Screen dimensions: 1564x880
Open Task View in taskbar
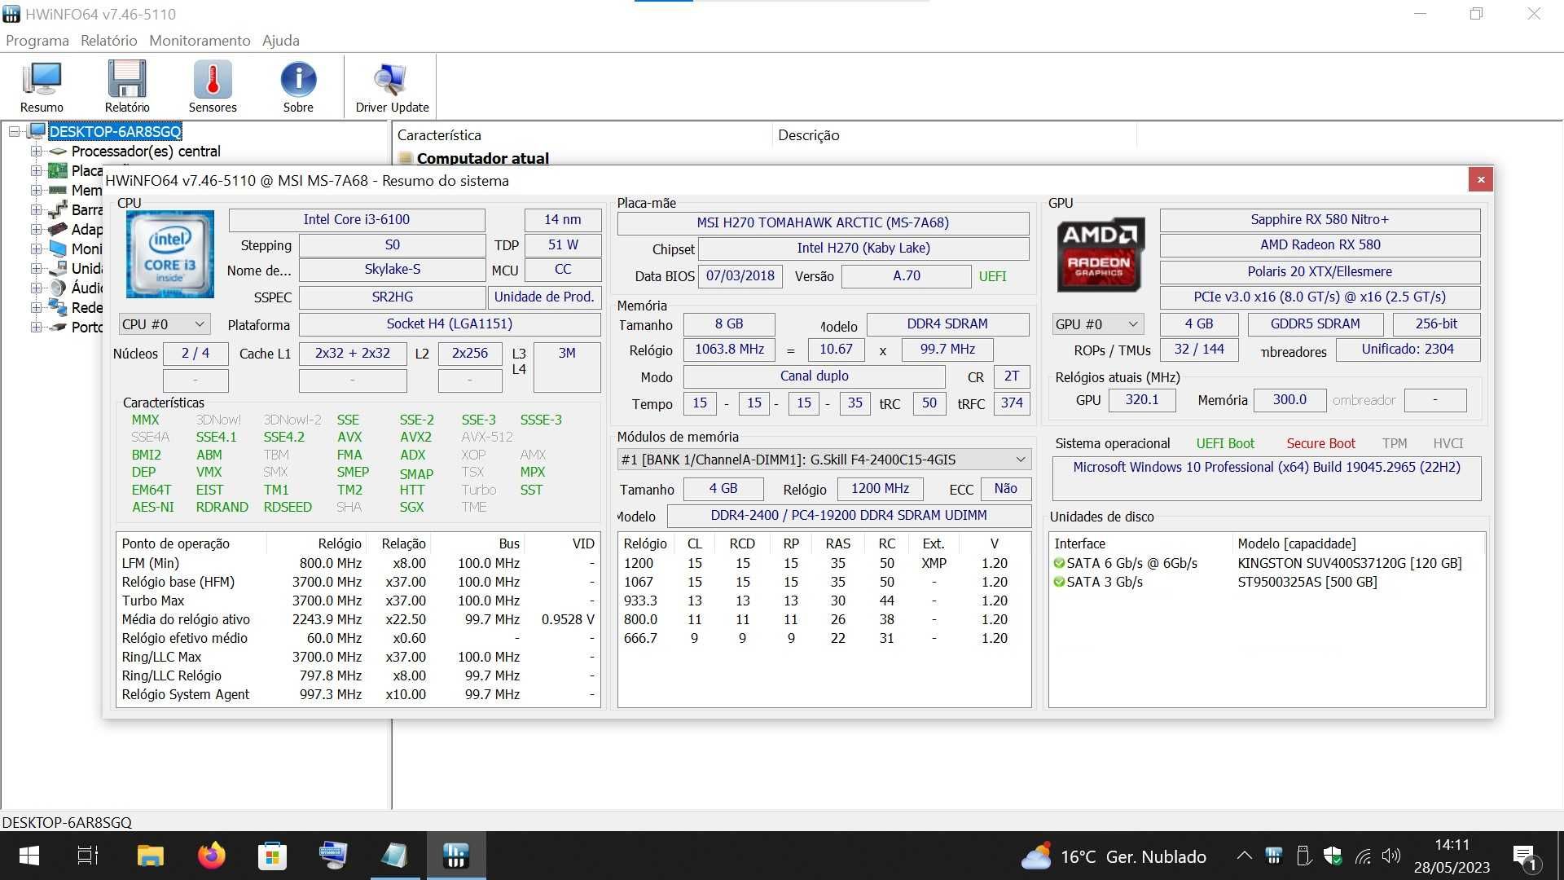point(87,856)
